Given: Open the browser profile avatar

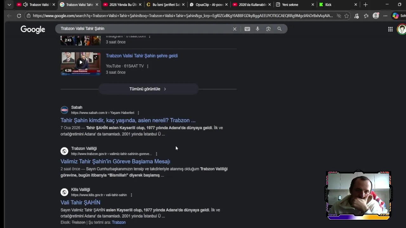Looking at the screenshot, I should [376, 16].
